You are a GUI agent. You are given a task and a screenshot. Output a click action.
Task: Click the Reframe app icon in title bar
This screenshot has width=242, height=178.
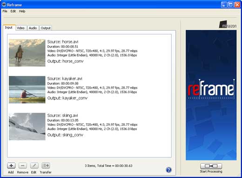(x=4, y=5)
